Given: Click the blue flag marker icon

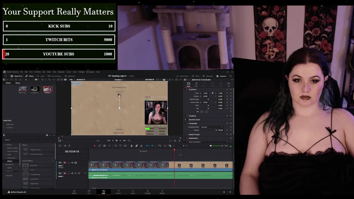Looking at the screenshot, I should [147, 146].
